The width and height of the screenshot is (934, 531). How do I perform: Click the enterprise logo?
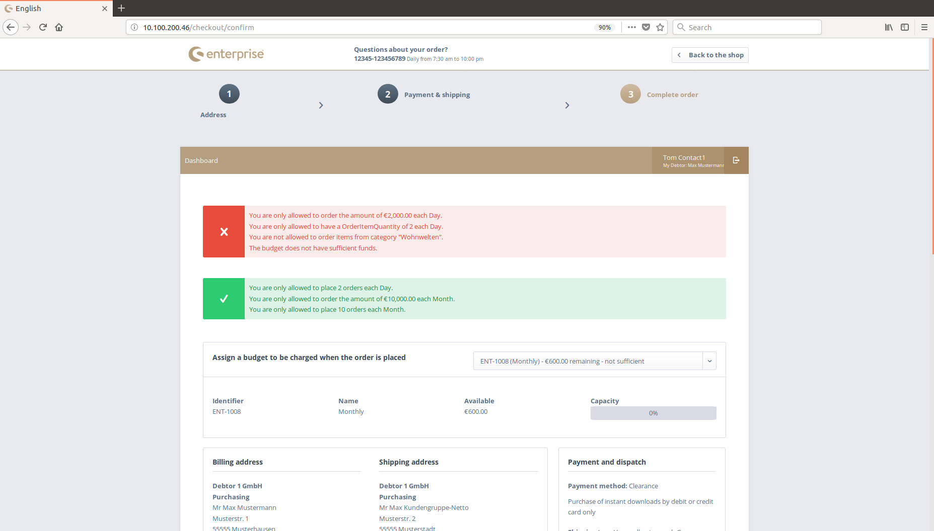tap(226, 54)
